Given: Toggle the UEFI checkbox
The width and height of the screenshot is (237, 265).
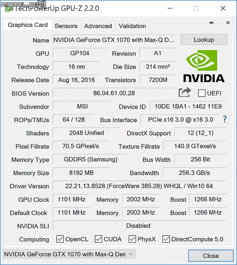Looking at the screenshot, I should [x=202, y=93].
